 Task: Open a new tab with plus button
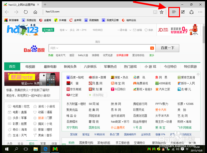tap(45, 5)
